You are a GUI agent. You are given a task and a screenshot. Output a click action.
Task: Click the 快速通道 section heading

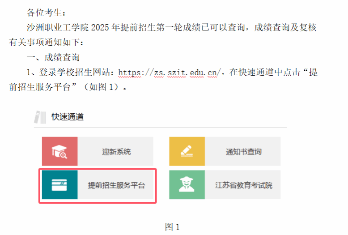tap(68, 117)
